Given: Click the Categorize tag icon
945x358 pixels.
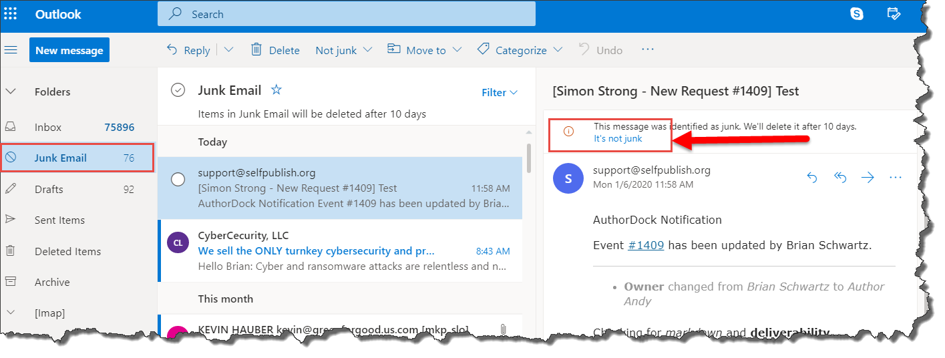Looking at the screenshot, I should (x=484, y=49).
